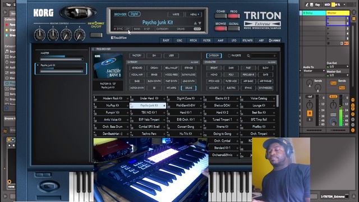Click the favorite star on the Psycho Junk Kit row

click(164, 105)
